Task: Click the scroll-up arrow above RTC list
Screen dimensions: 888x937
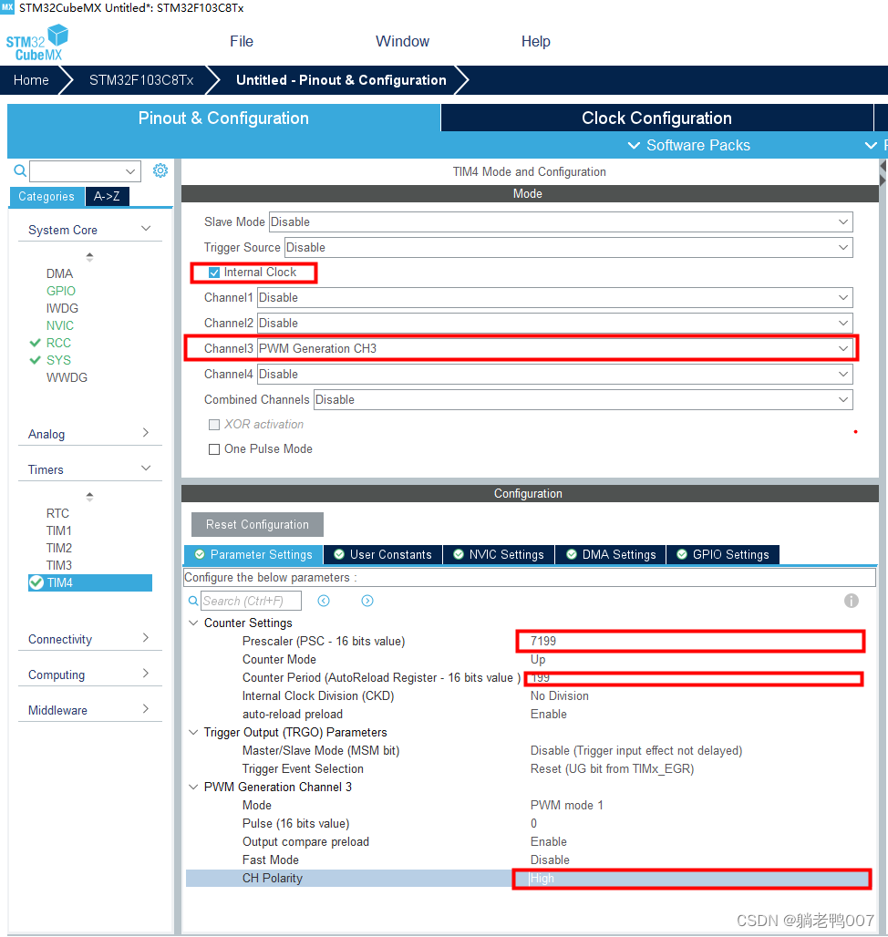Action: pyautogui.click(x=89, y=496)
